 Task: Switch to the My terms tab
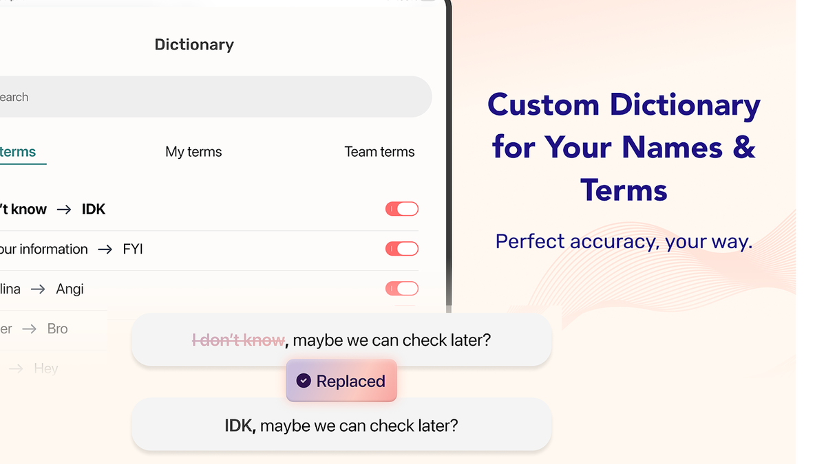point(193,151)
